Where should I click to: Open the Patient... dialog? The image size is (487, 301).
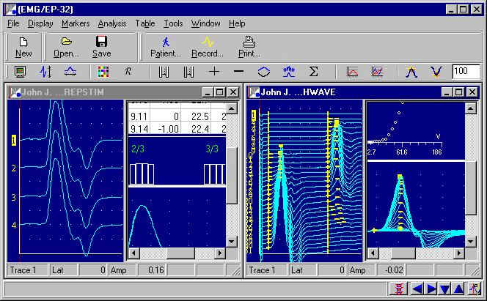[x=166, y=47]
